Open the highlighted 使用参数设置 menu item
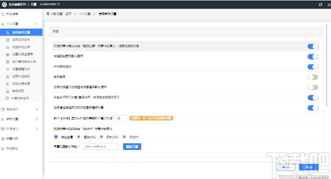This screenshot has height=179, width=331. [x=21, y=32]
